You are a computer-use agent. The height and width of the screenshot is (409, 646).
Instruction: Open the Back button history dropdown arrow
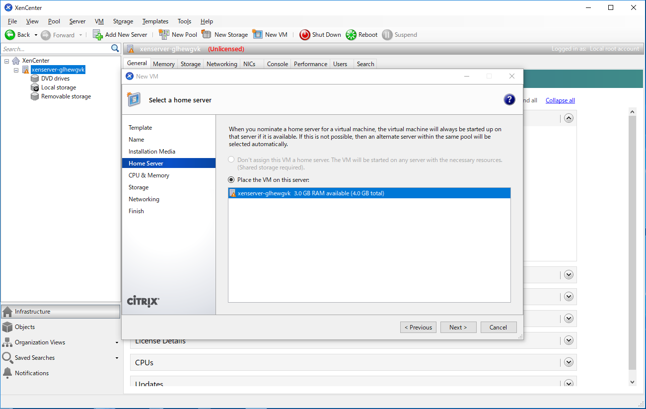(x=36, y=35)
